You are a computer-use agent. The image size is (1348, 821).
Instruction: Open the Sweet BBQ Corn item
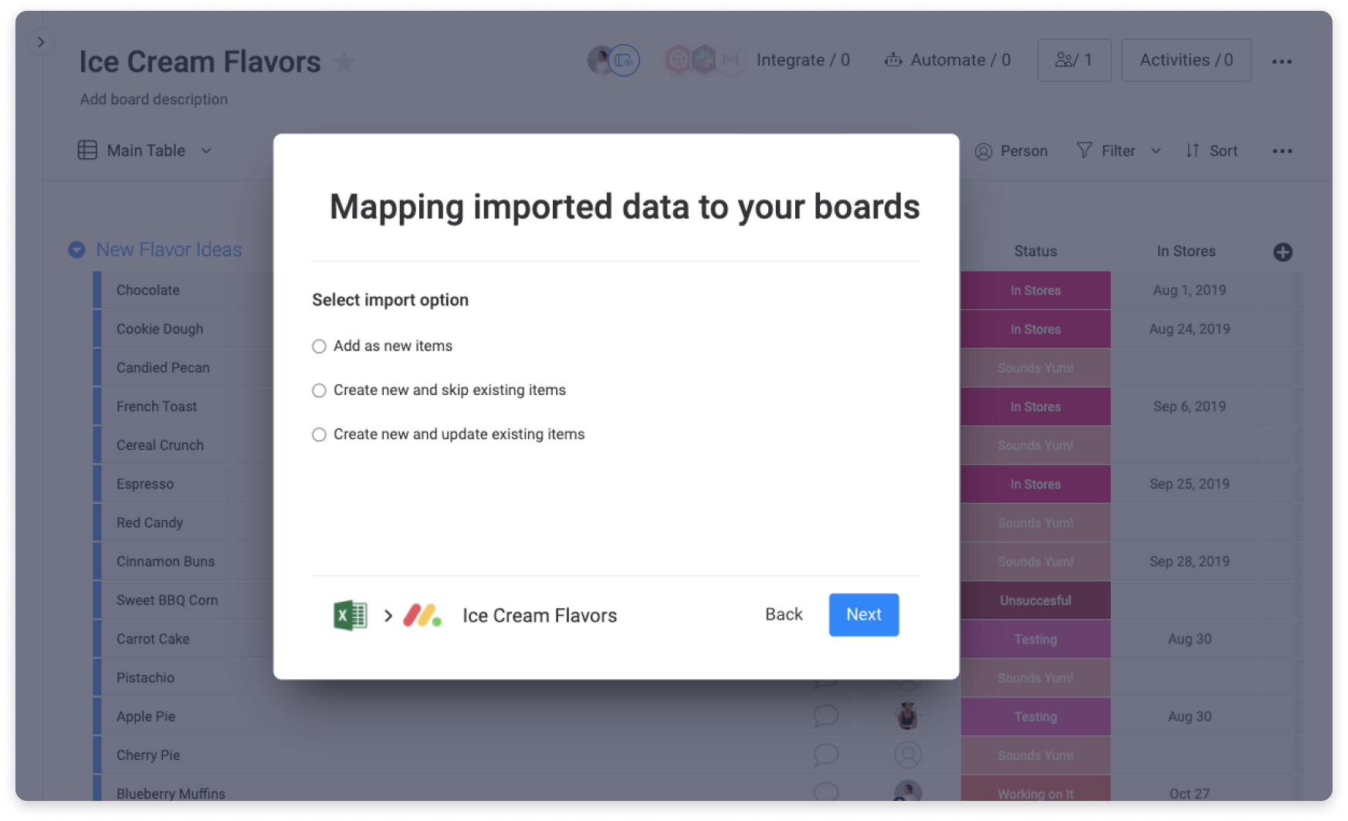pos(167,600)
